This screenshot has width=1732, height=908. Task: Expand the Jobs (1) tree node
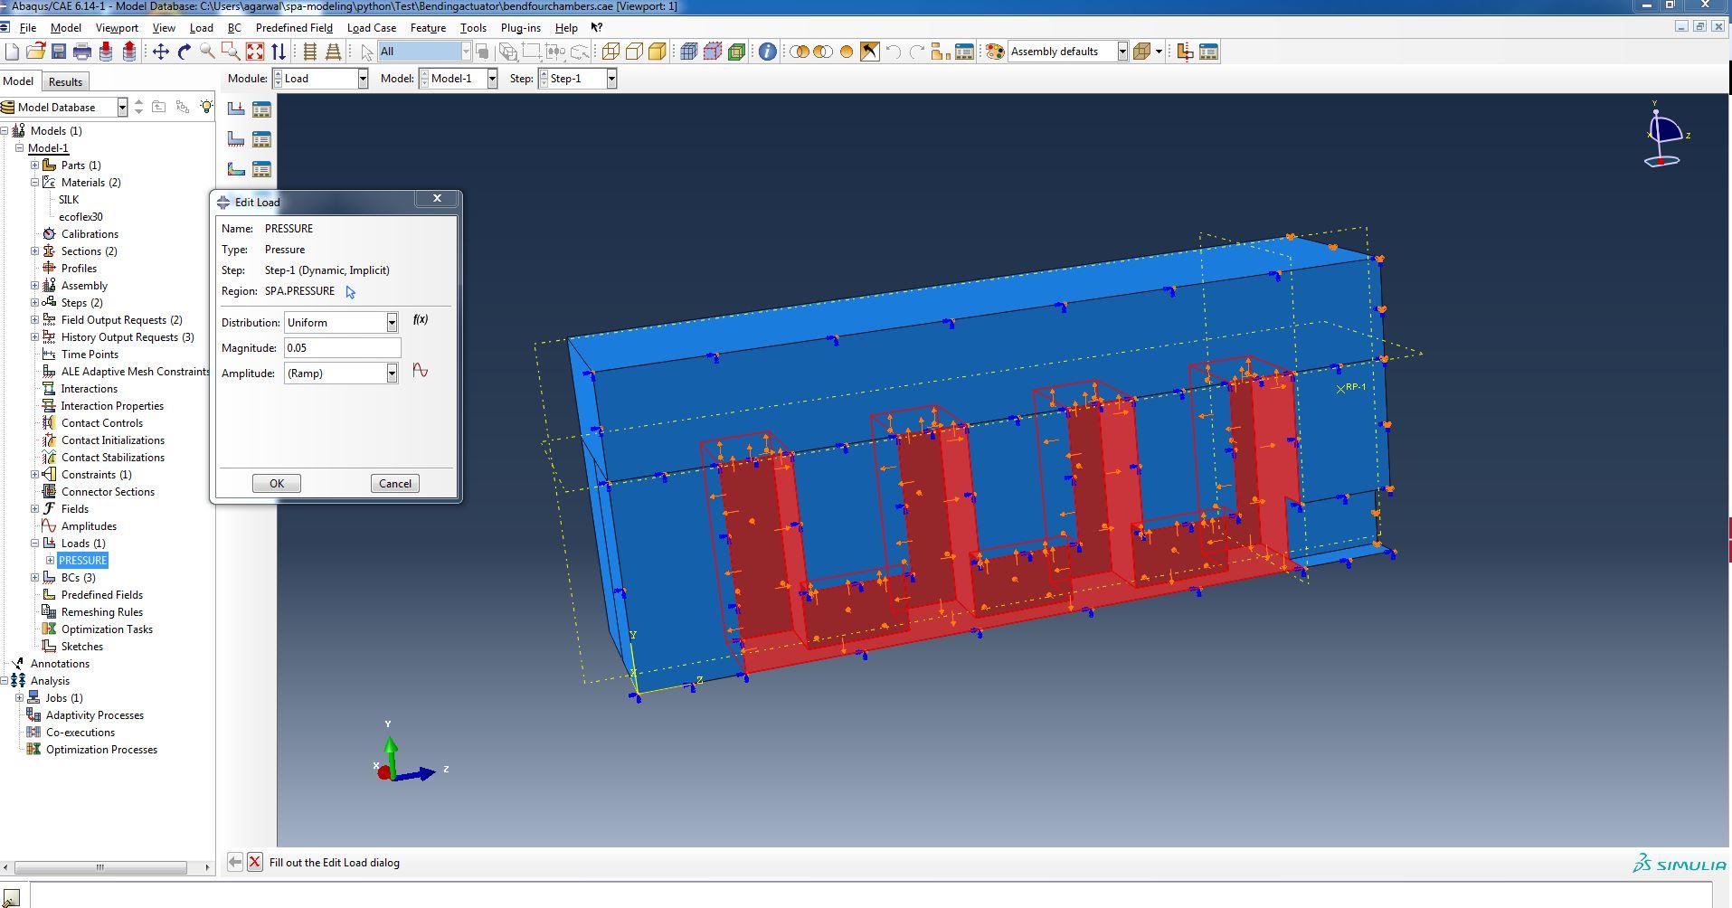coord(19,698)
